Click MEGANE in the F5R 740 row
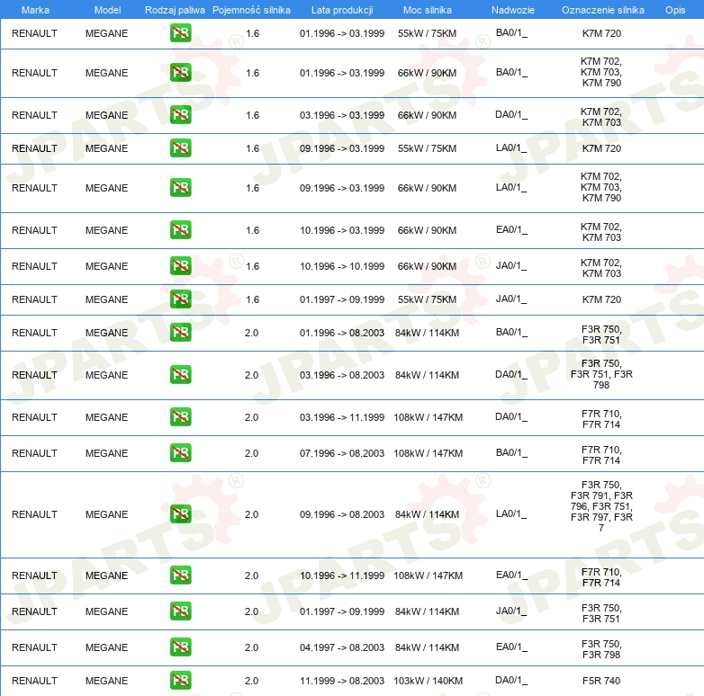704x696 pixels. tap(107, 681)
